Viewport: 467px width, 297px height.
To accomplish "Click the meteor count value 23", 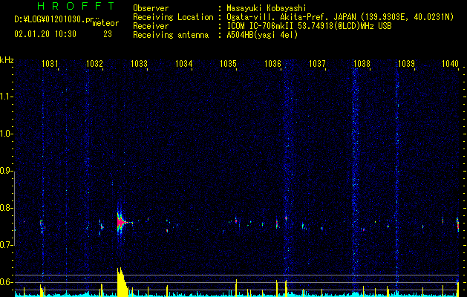I will click(x=108, y=34).
